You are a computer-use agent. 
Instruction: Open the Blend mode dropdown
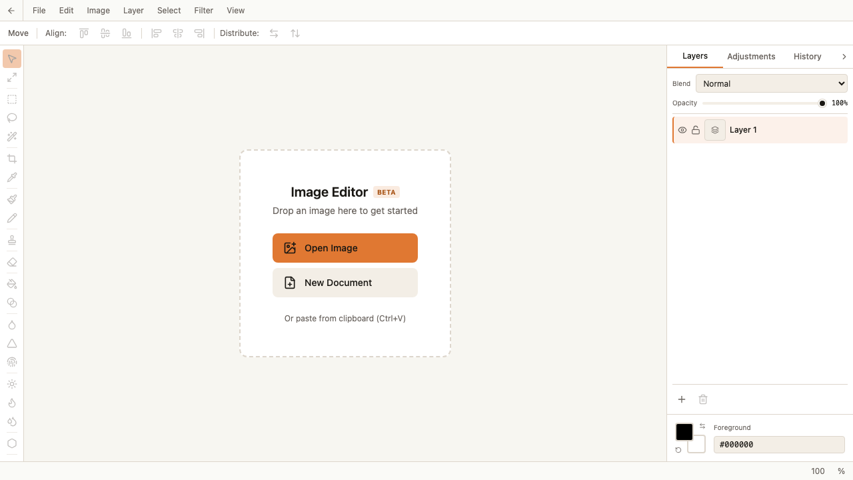click(x=772, y=83)
